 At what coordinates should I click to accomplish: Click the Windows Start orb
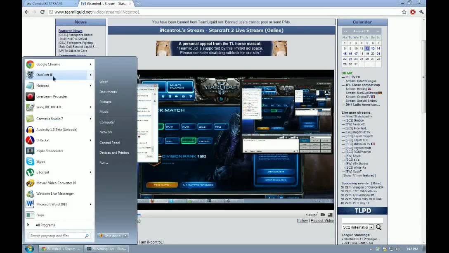click(29, 249)
